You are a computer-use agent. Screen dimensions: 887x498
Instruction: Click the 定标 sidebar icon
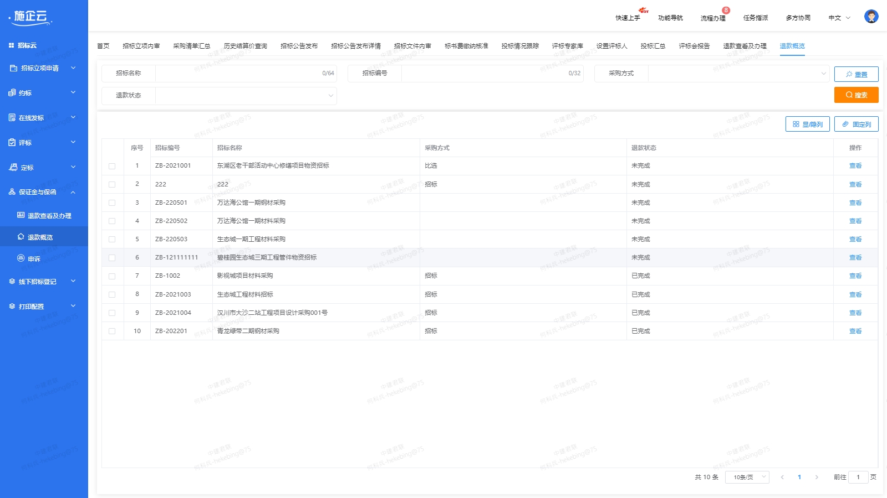pos(13,167)
